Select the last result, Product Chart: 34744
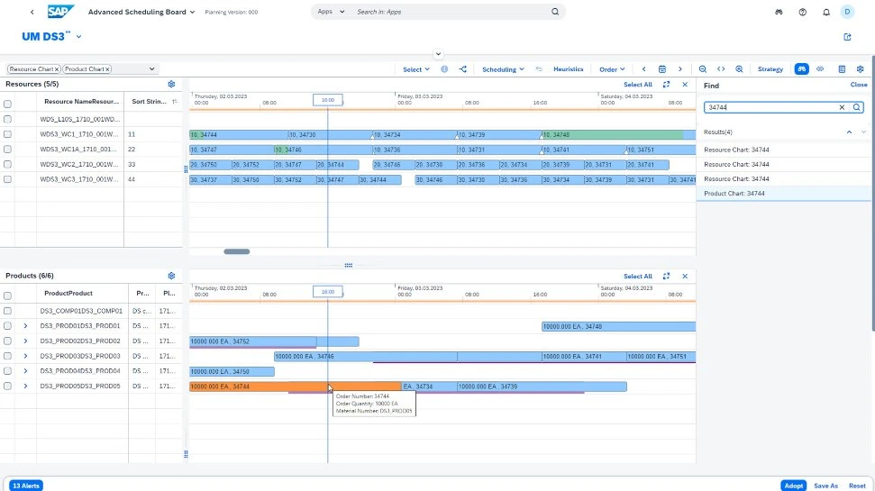 (736, 194)
